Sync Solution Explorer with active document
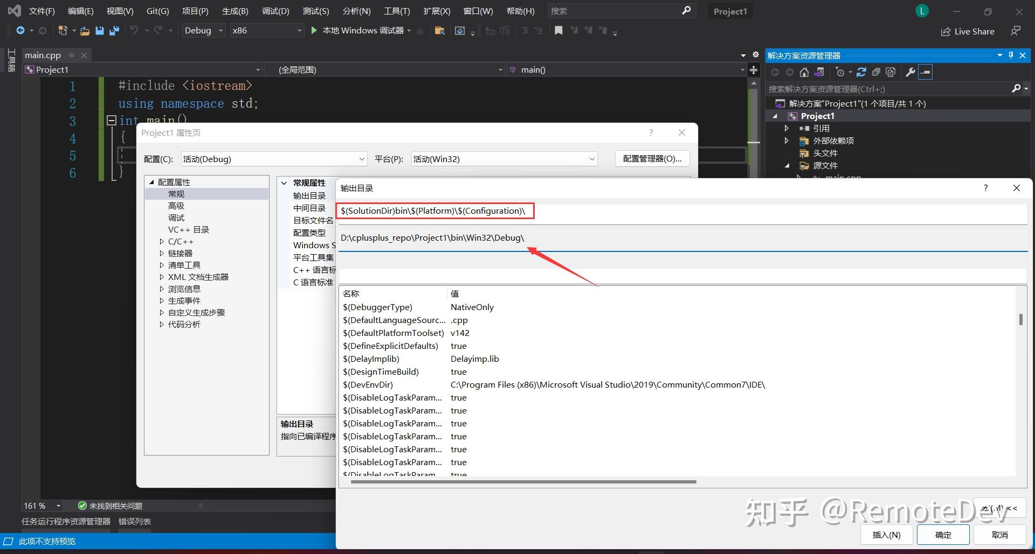 point(819,72)
